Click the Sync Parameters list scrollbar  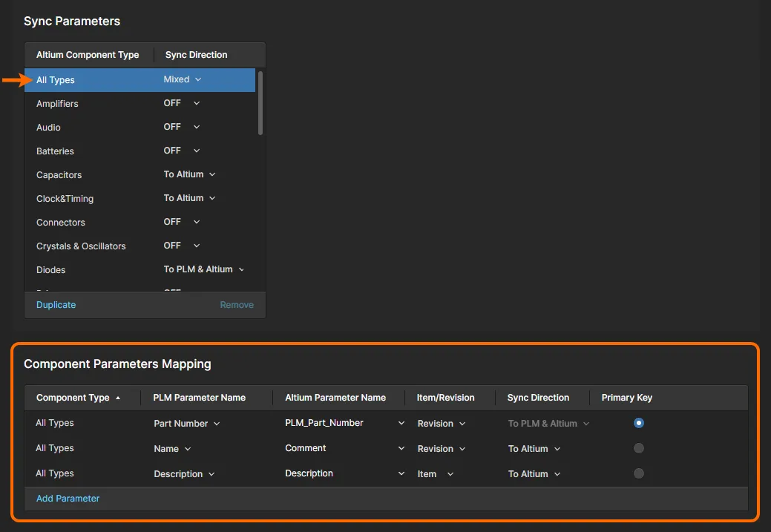tap(260, 104)
